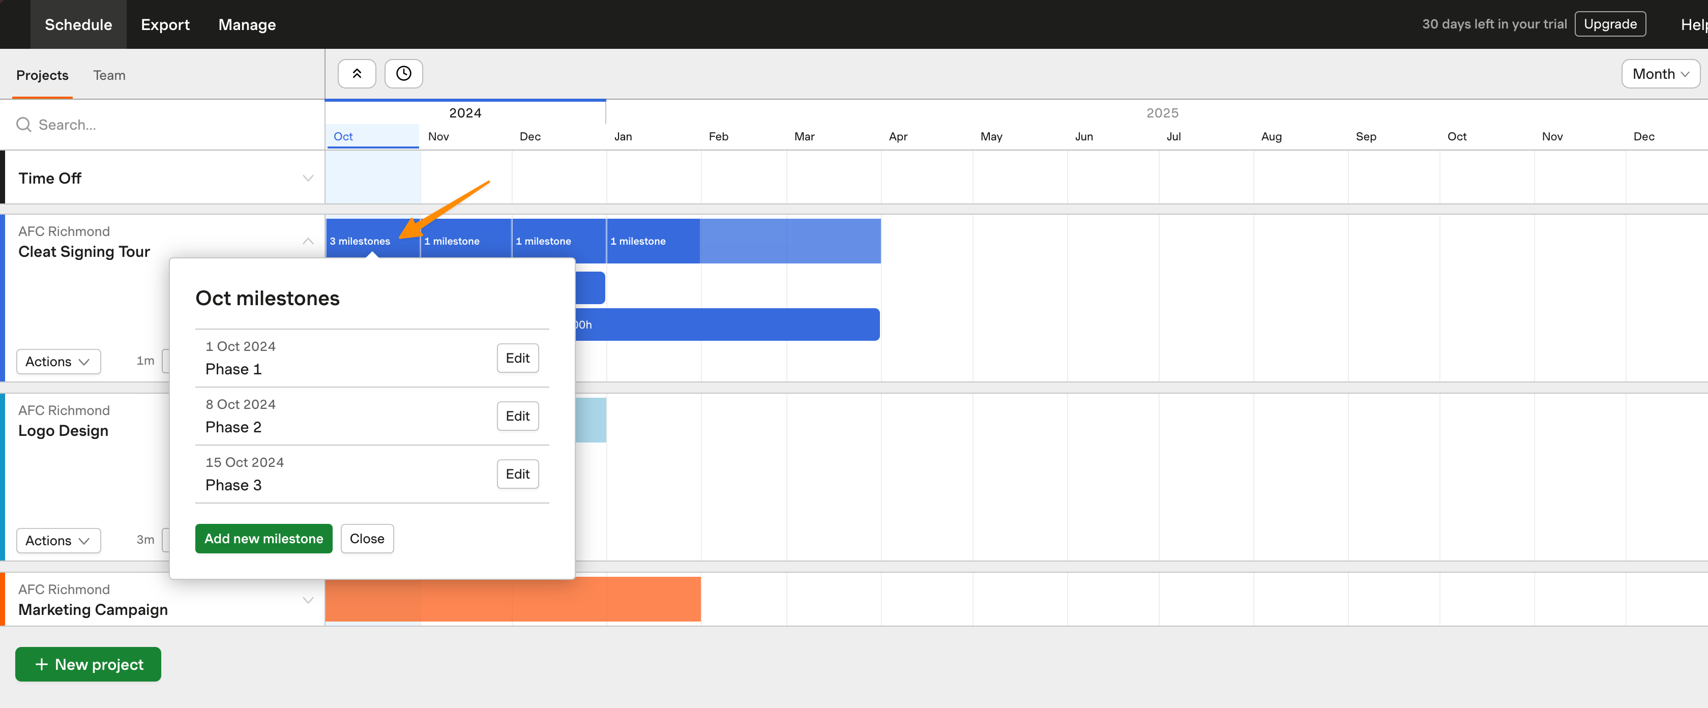Click the collapse projects arrow icon

point(356,73)
